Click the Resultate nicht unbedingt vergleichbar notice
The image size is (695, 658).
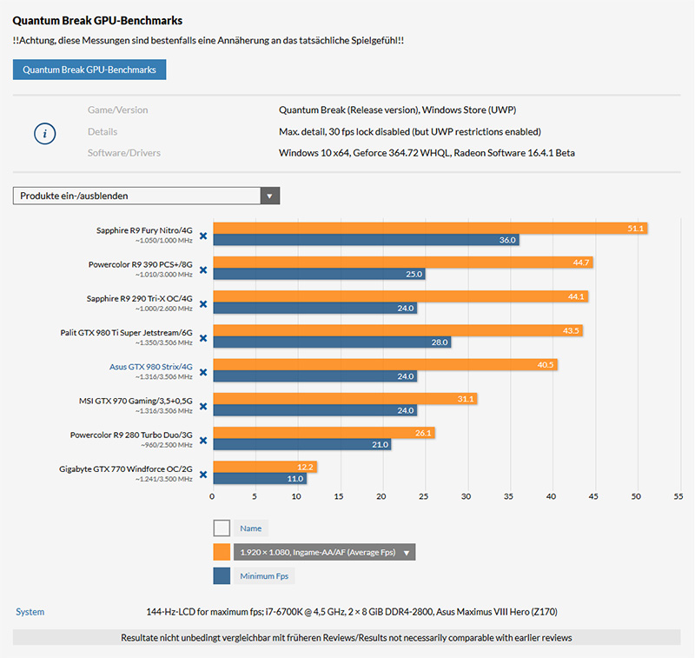[347, 638]
